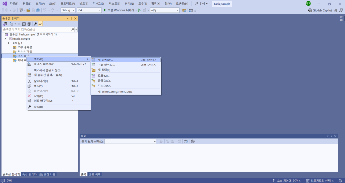
Task: Toggle the highlighted Preview Selected Items icon
Action: click(40, 24)
